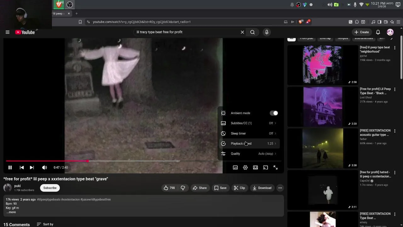
Task: Start voice search with the microphone
Action: tap(267, 32)
